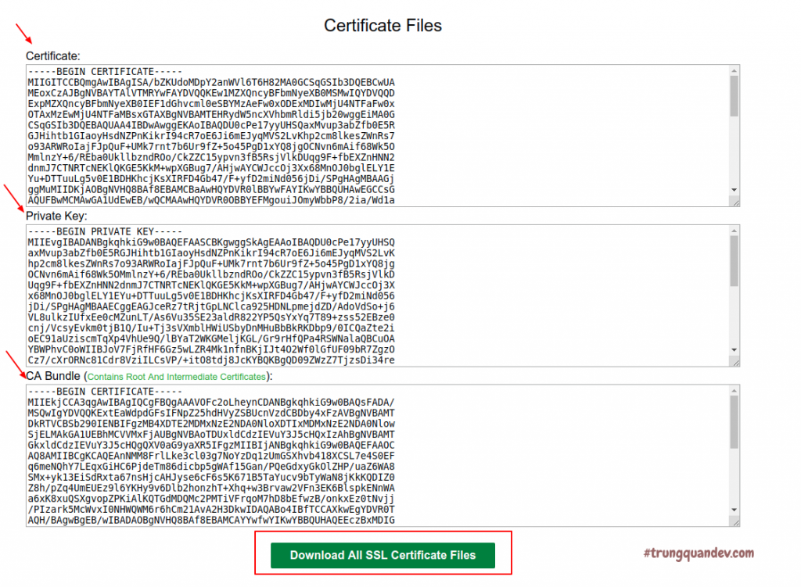
Task: Click line starting with 'dnmJ7CTNRTcNEKlQKGE5KkM'
Action: point(211,168)
